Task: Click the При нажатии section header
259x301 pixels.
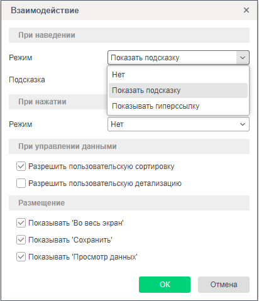Action: pyautogui.click(x=58, y=102)
